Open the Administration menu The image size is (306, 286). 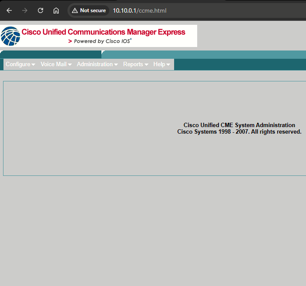pos(97,64)
